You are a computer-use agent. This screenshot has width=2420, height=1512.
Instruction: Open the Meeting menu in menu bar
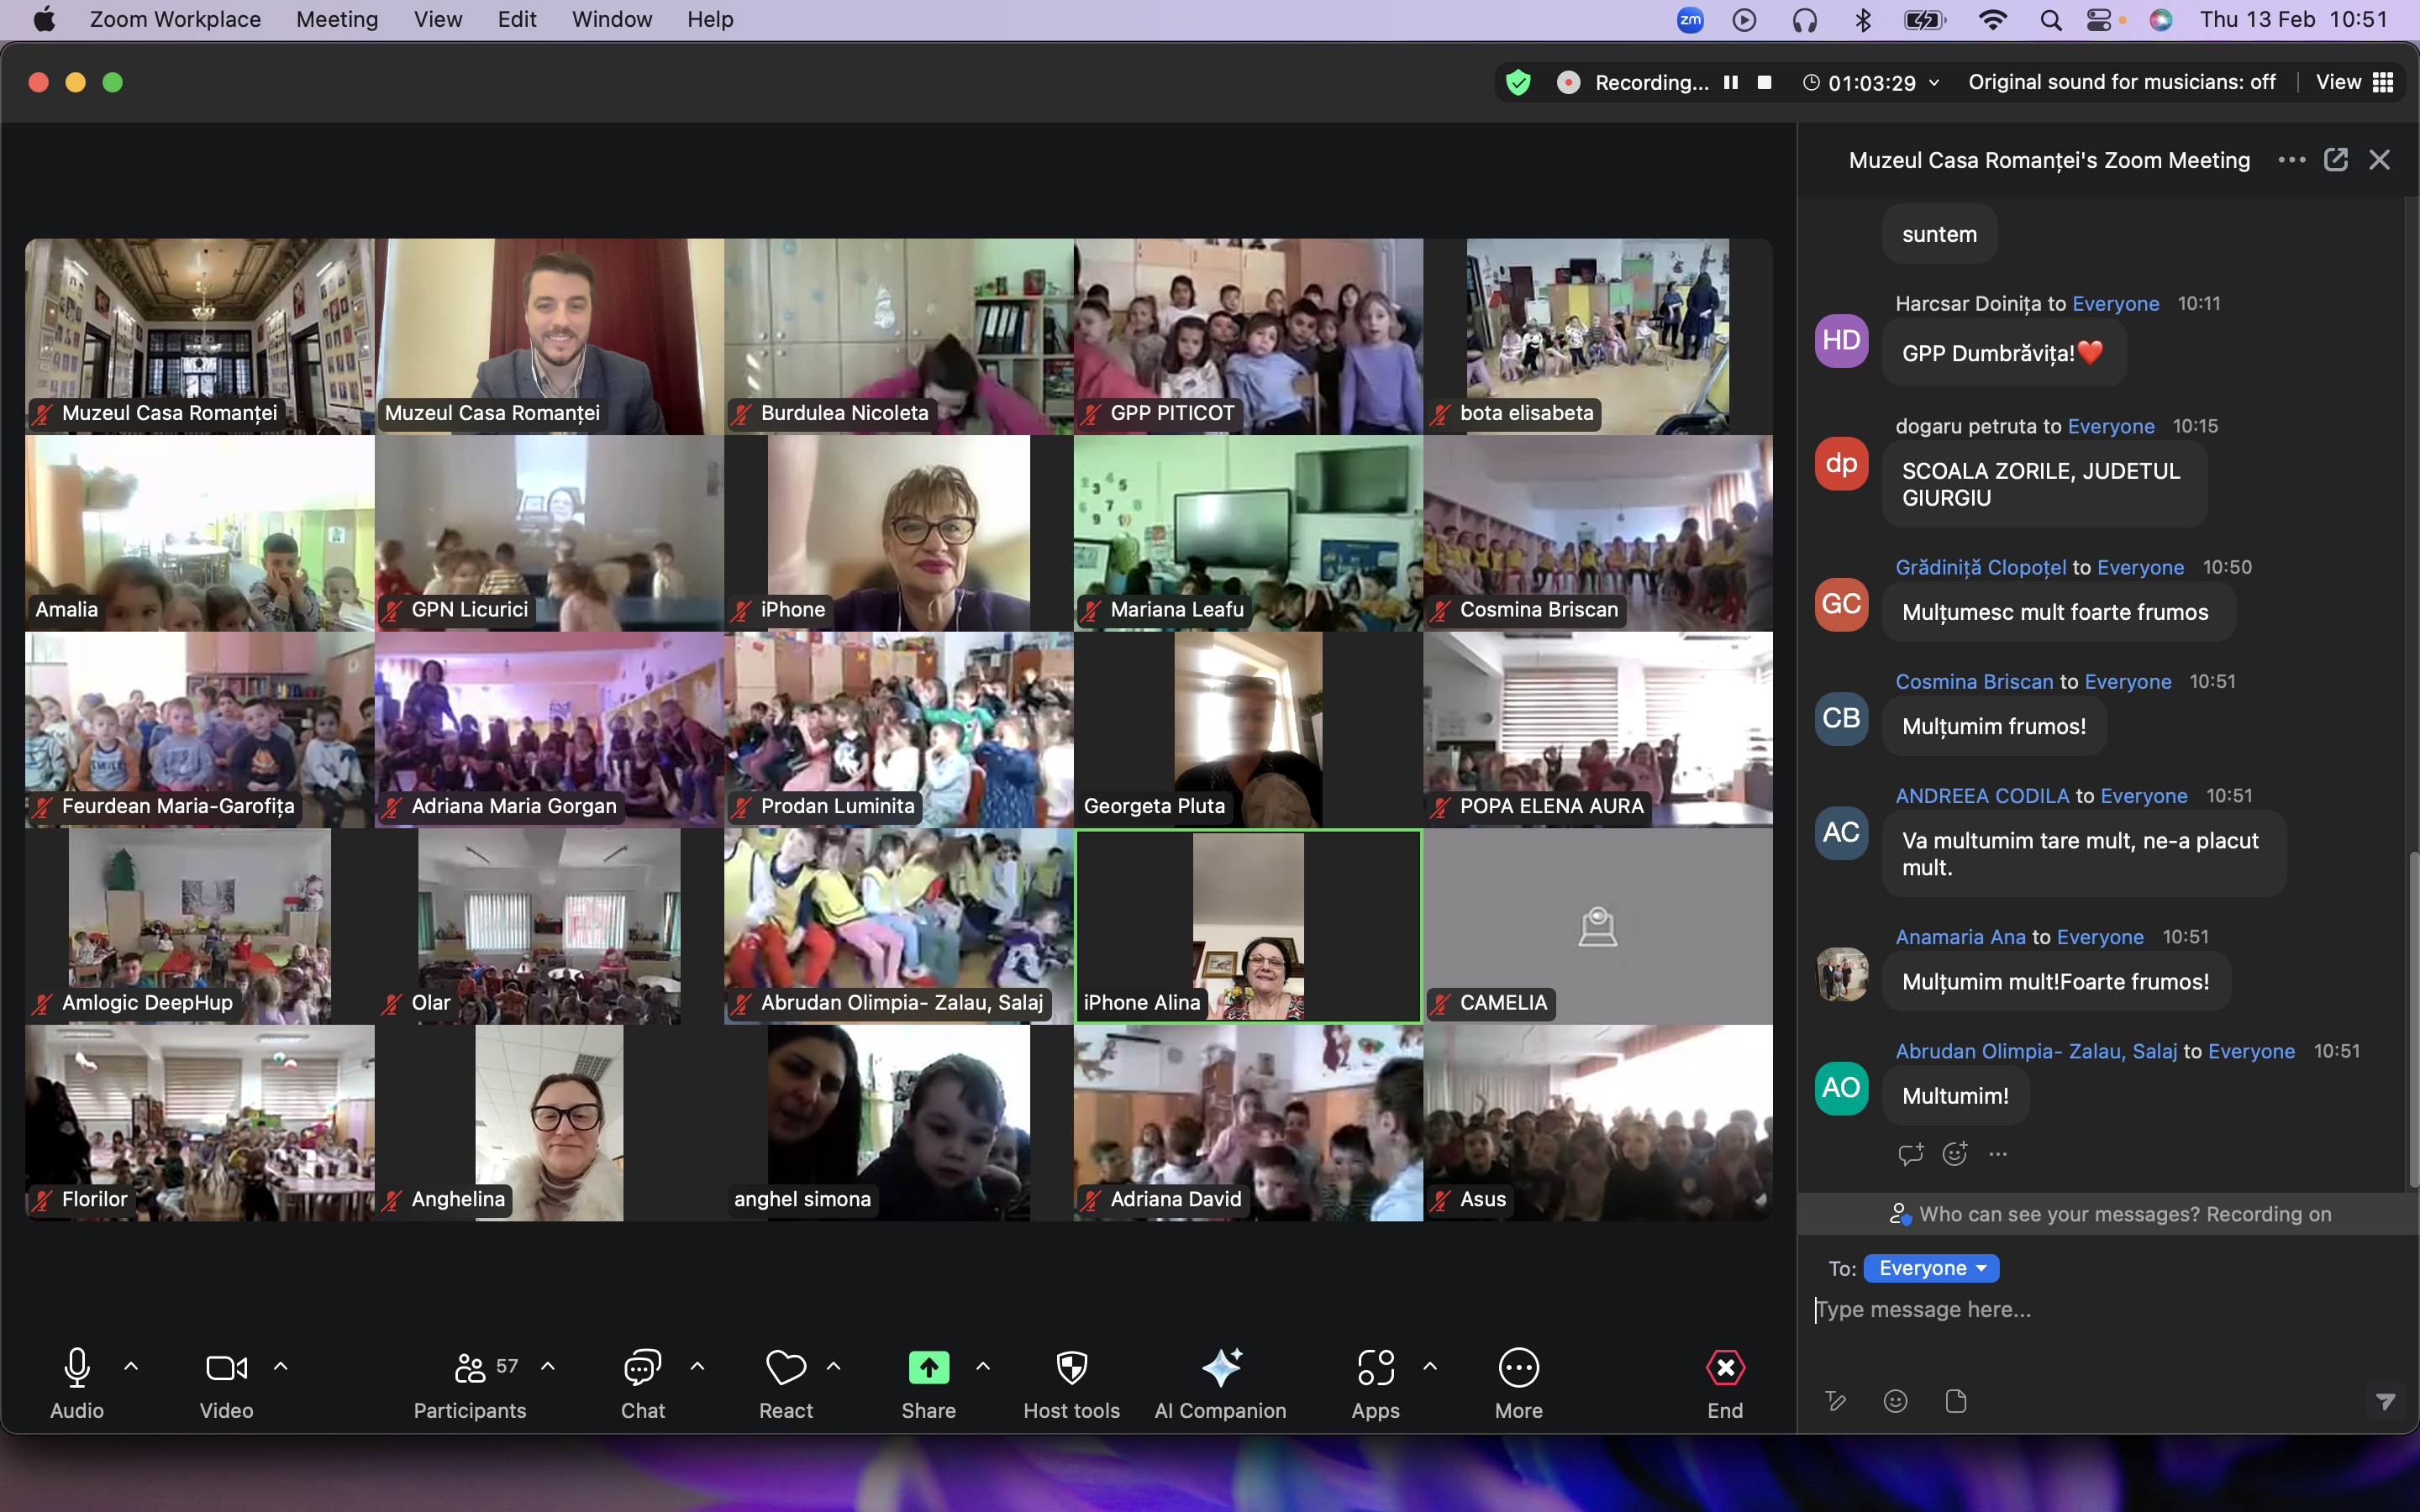(x=337, y=19)
